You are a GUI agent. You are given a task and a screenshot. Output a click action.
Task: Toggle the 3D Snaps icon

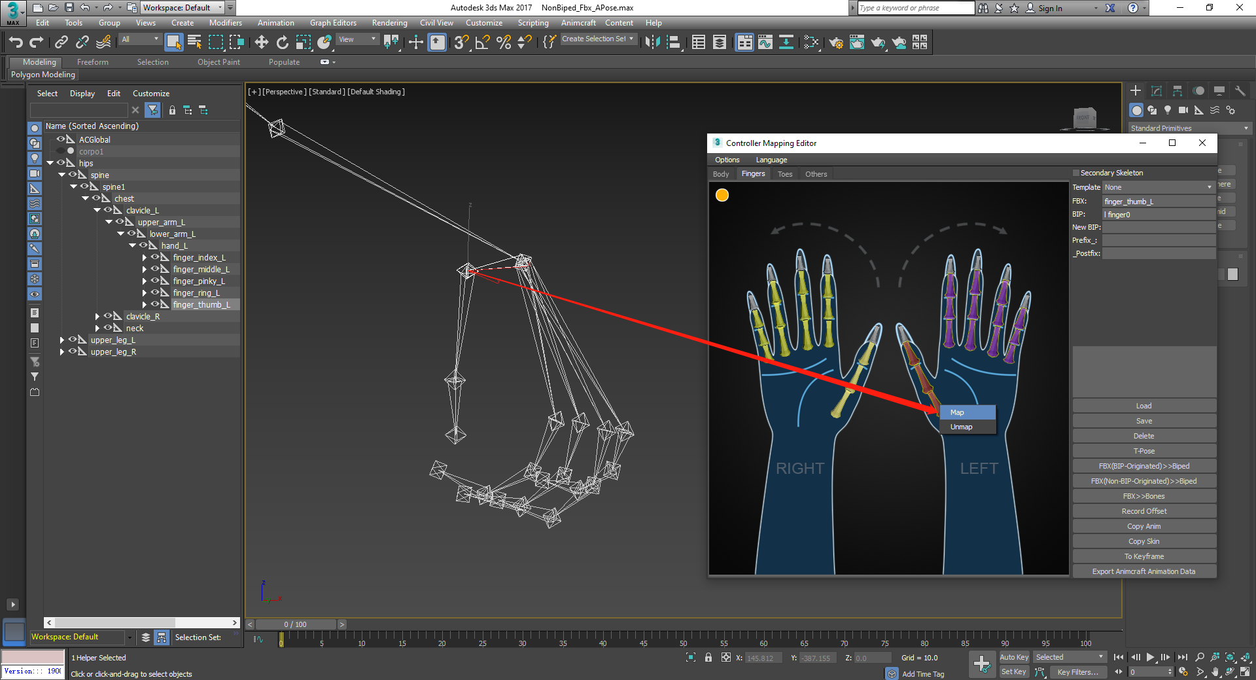point(462,43)
